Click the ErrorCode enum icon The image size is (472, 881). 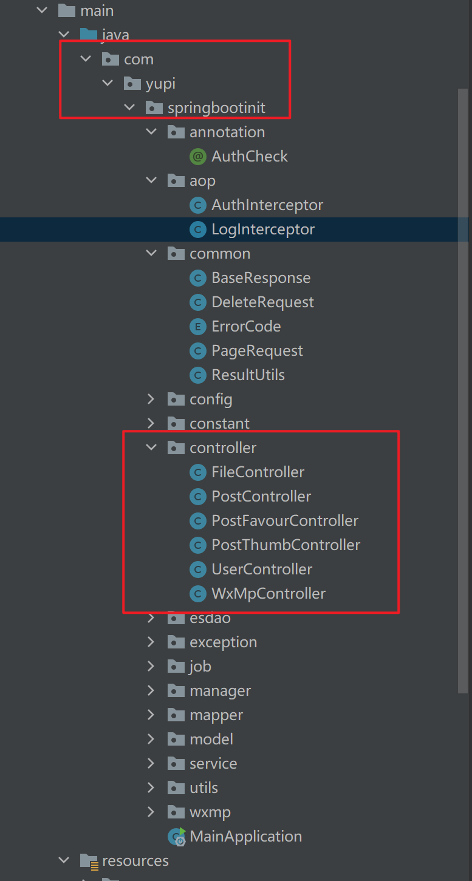point(198,327)
